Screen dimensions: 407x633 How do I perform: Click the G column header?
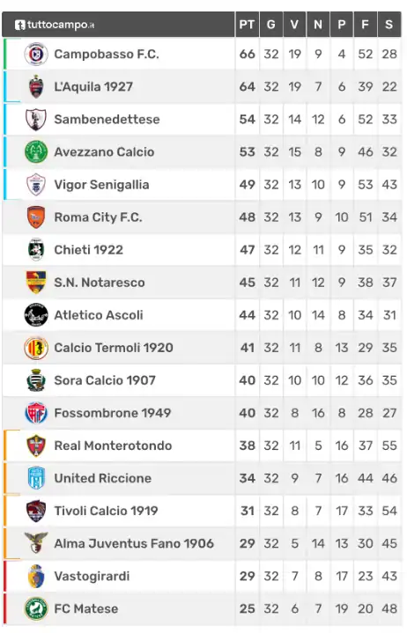click(x=271, y=25)
